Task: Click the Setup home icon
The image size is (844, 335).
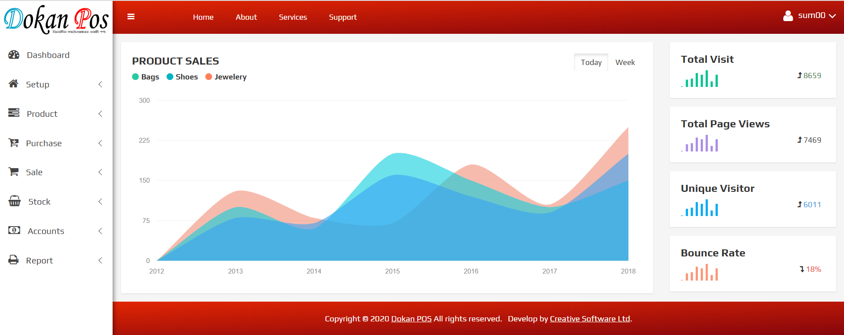Action: pyautogui.click(x=14, y=84)
